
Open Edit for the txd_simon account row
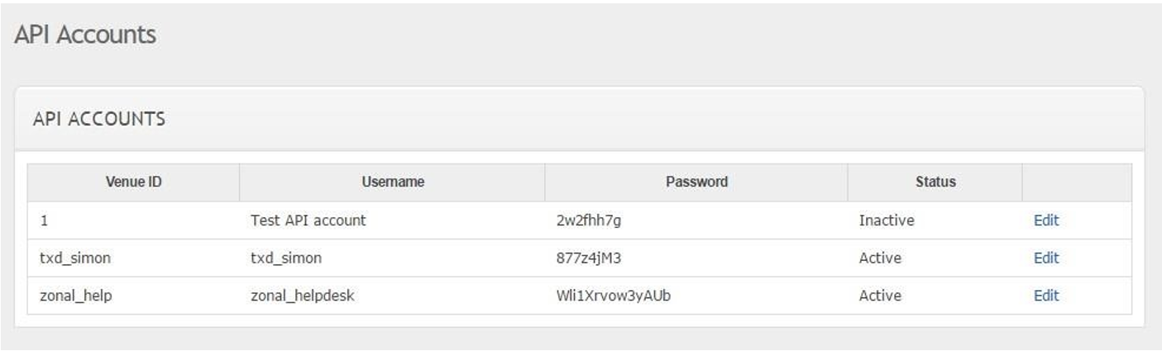(1045, 258)
